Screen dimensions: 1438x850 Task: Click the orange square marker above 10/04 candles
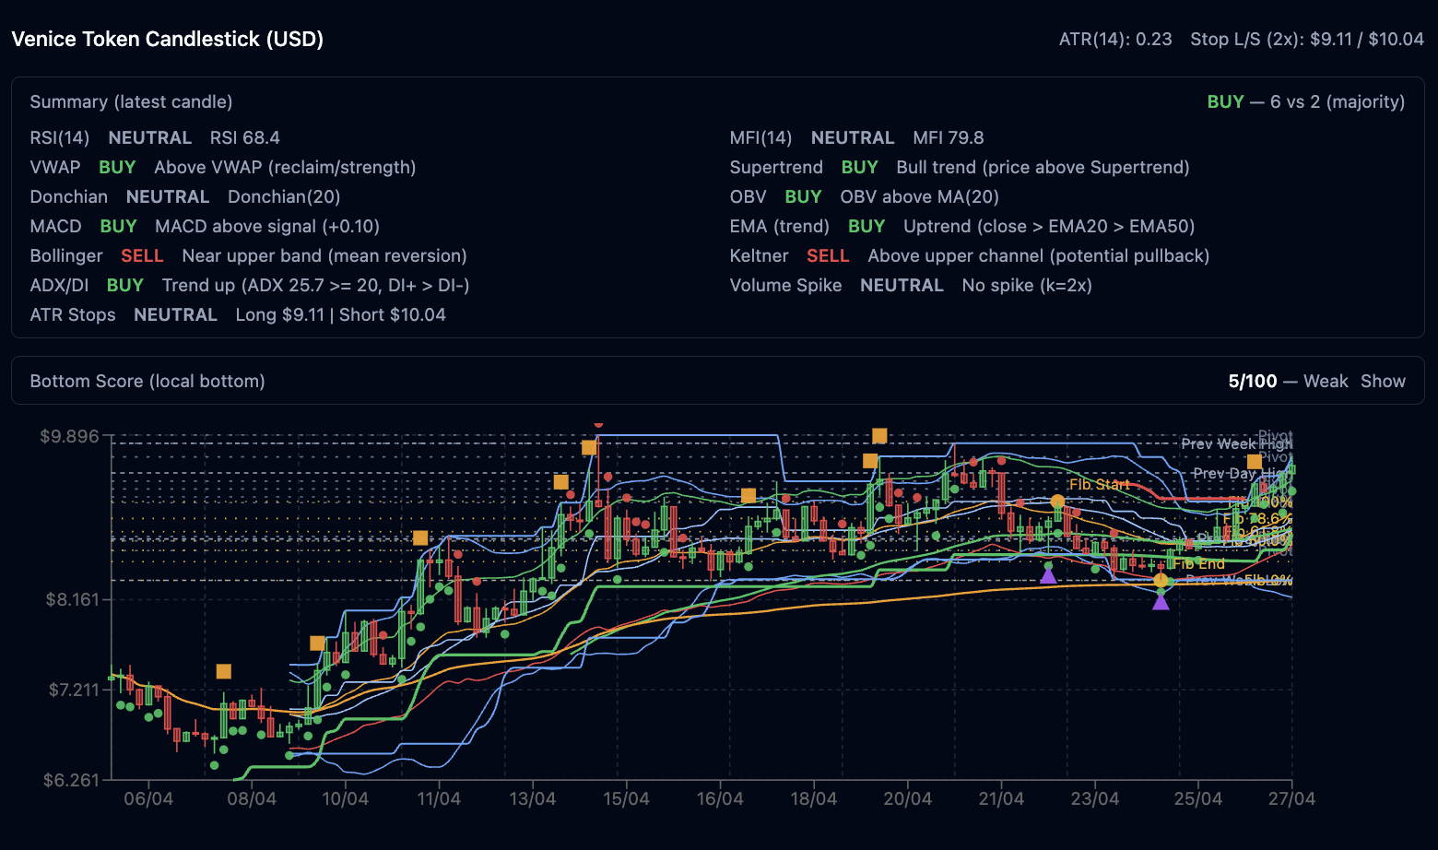tap(317, 643)
